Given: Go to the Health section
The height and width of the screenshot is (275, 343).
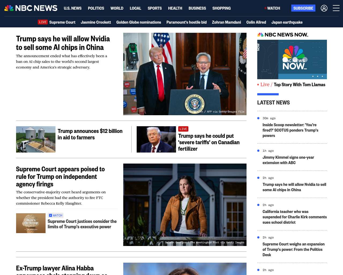Looking at the screenshot, I should (175, 8).
